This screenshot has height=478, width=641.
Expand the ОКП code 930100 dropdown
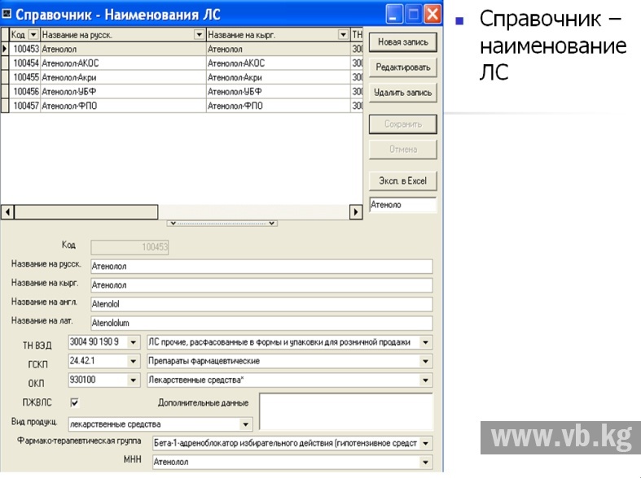(134, 380)
